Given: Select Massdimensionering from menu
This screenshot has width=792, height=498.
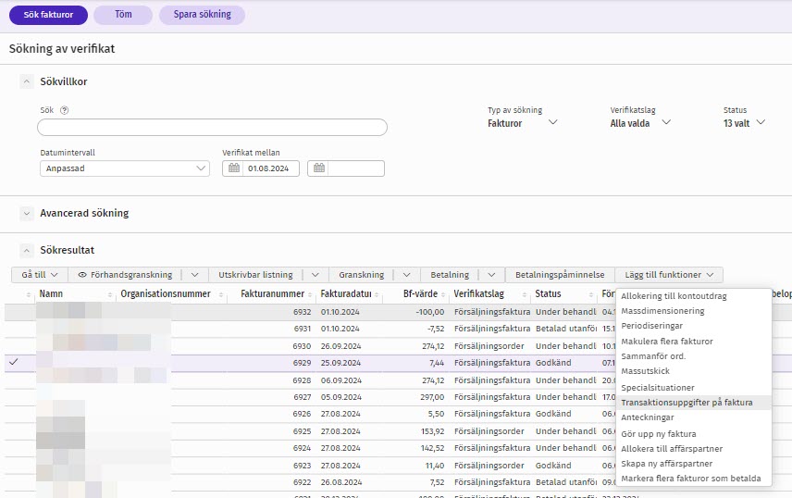Looking at the screenshot, I should point(662,311).
